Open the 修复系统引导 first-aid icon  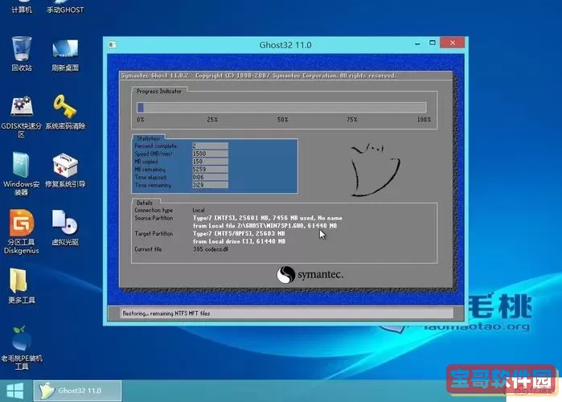click(x=65, y=170)
